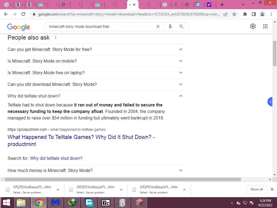Viewport: 277px width, 208px height.
Task: Close the active browser tab
Action: [x=134, y=5]
